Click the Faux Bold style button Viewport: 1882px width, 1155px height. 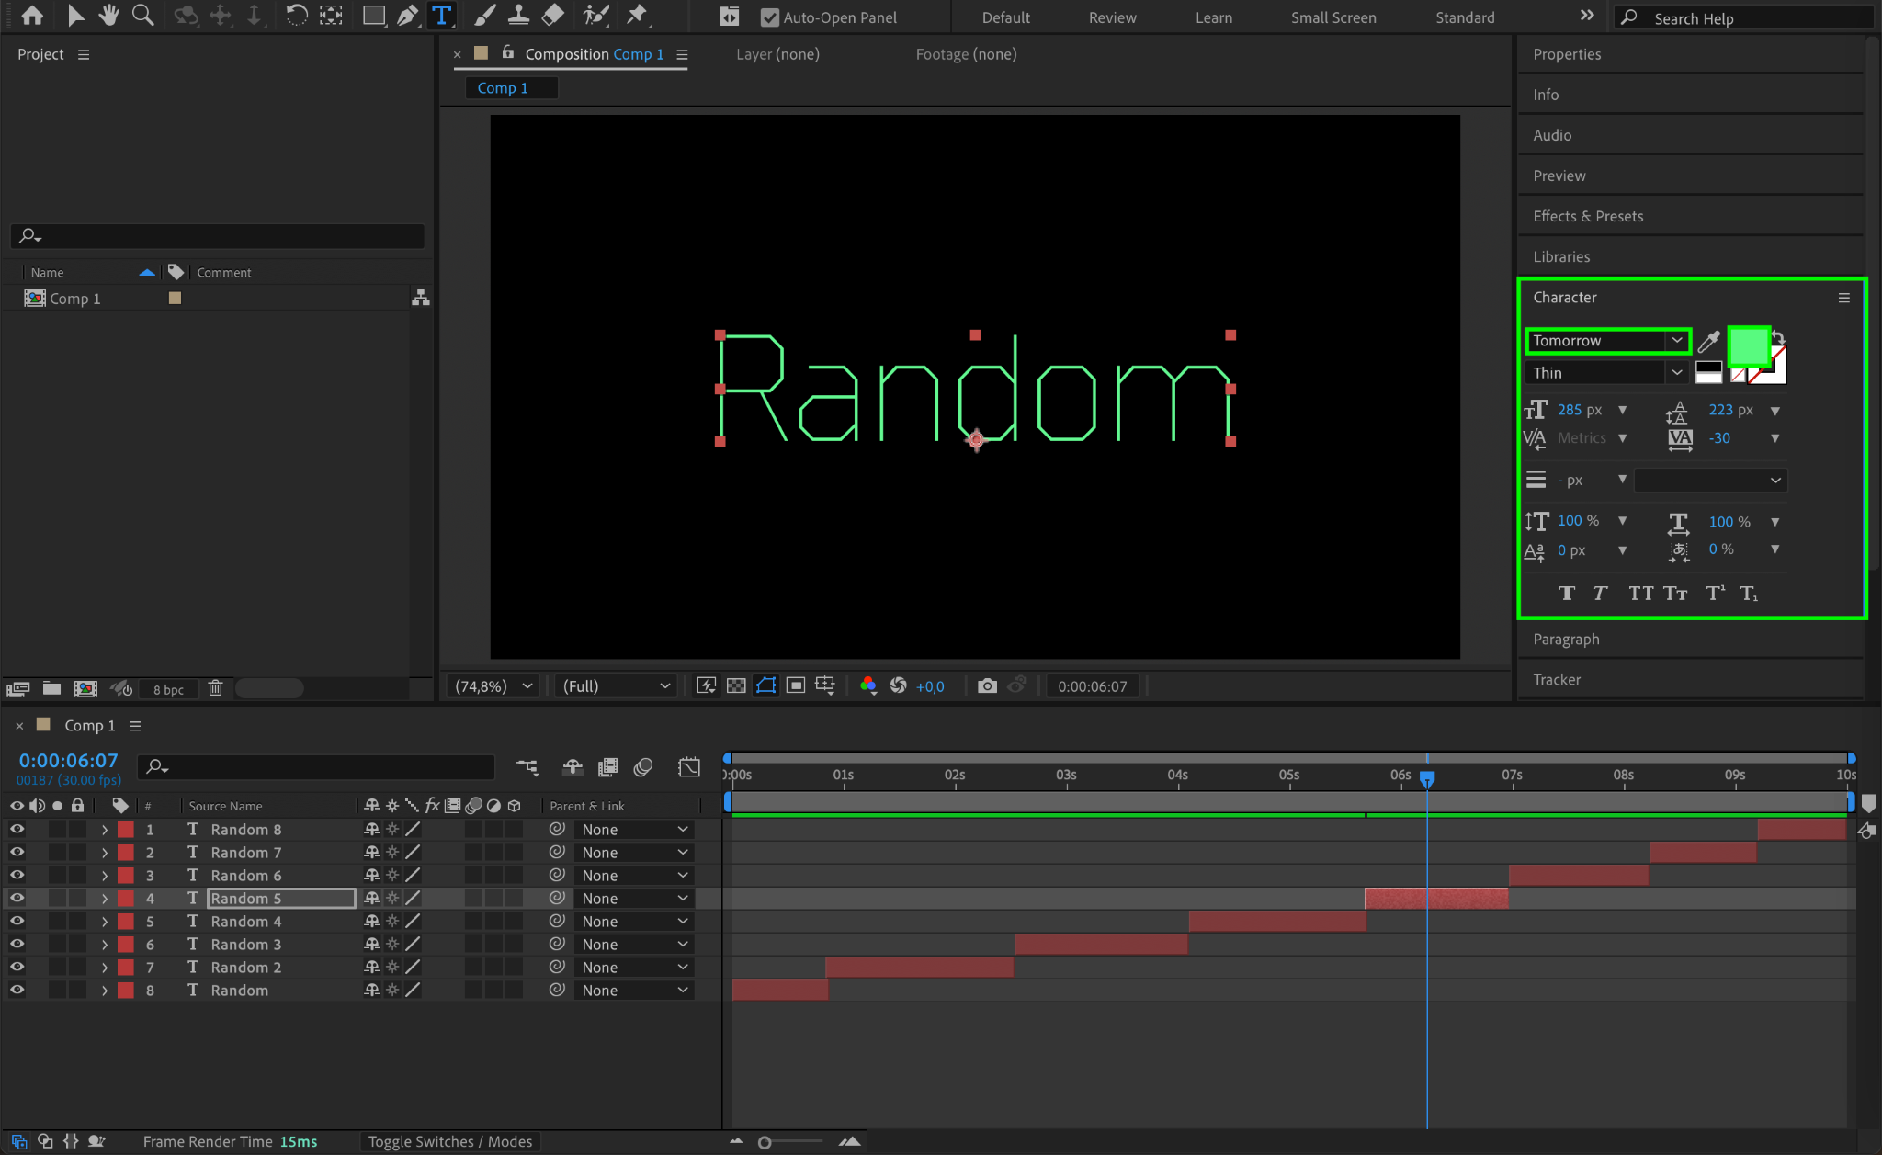coord(1567,594)
